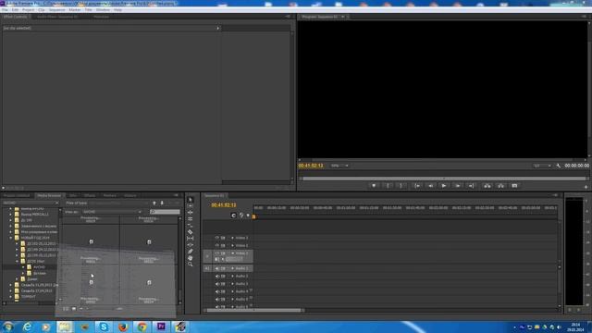Viewport: 592px width, 333px height.
Task: Play the sequence in Program monitor
Action: pos(444,186)
